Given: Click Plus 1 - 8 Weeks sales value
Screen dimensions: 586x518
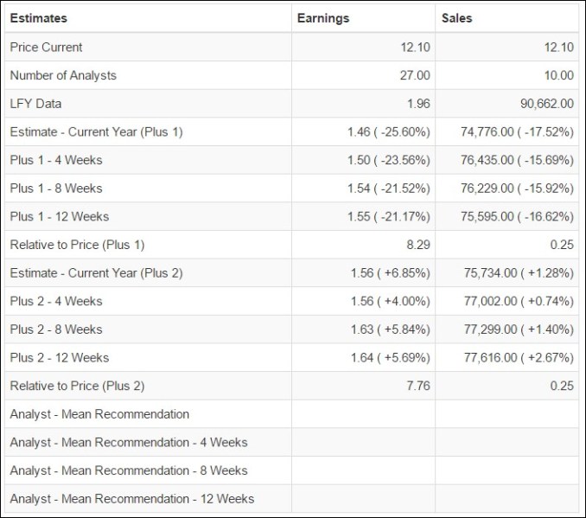Looking at the screenshot, I should pyautogui.click(x=517, y=189).
